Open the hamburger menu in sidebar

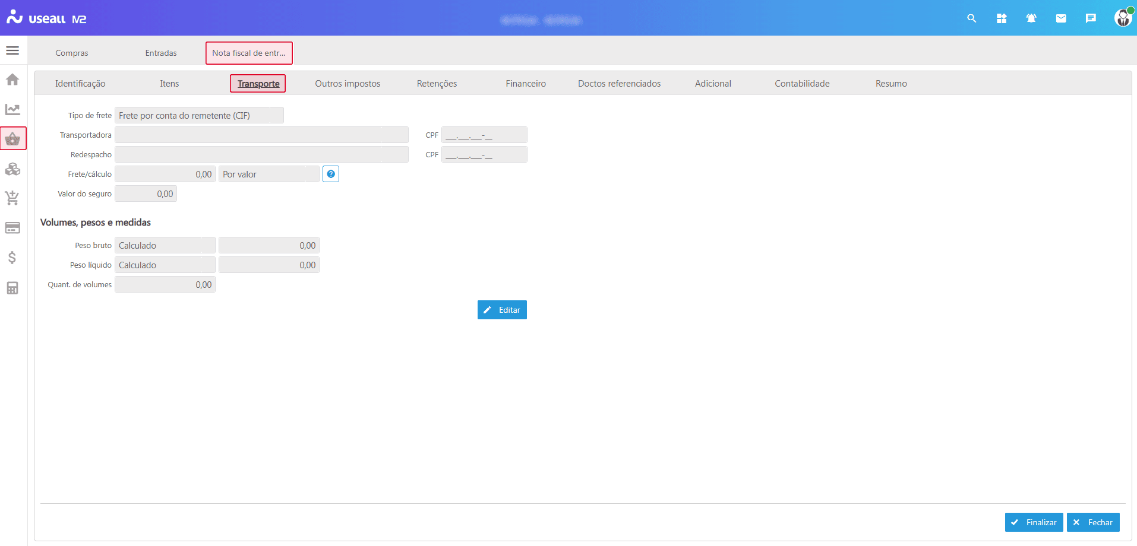12,50
